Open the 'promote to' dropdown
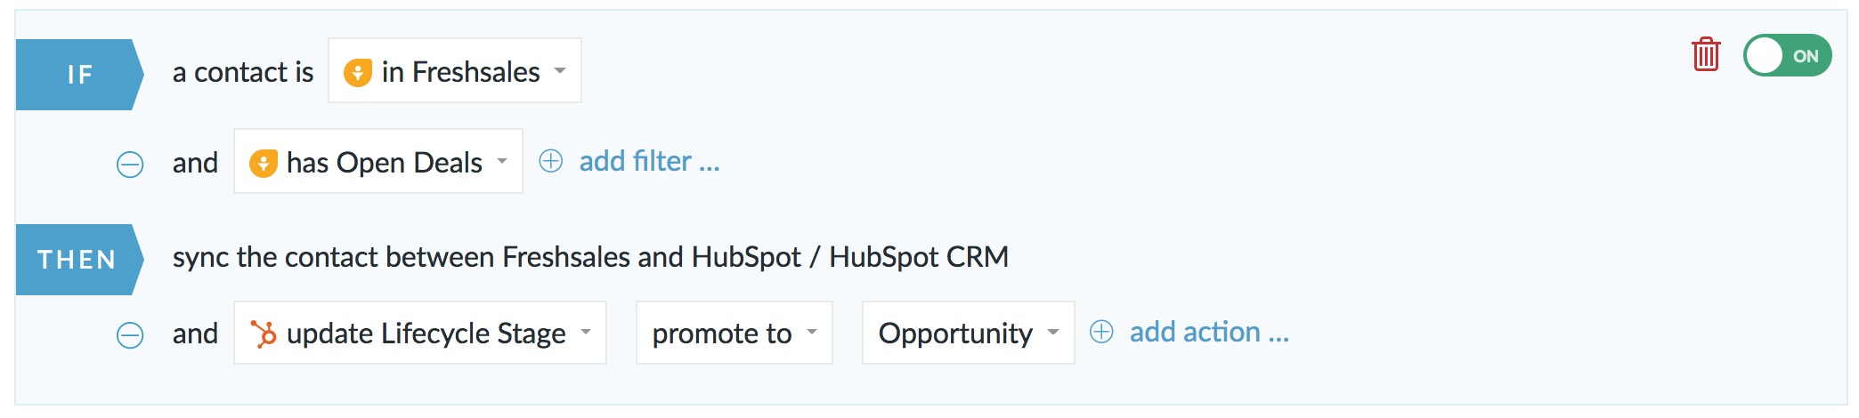Screen dimensions: 1859x418 coord(735,333)
